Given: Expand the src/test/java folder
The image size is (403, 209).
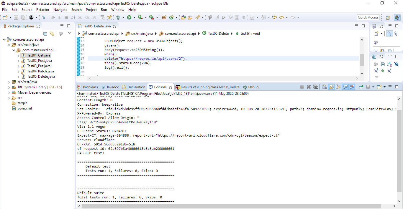Looking at the screenshot, I should (9, 82).
